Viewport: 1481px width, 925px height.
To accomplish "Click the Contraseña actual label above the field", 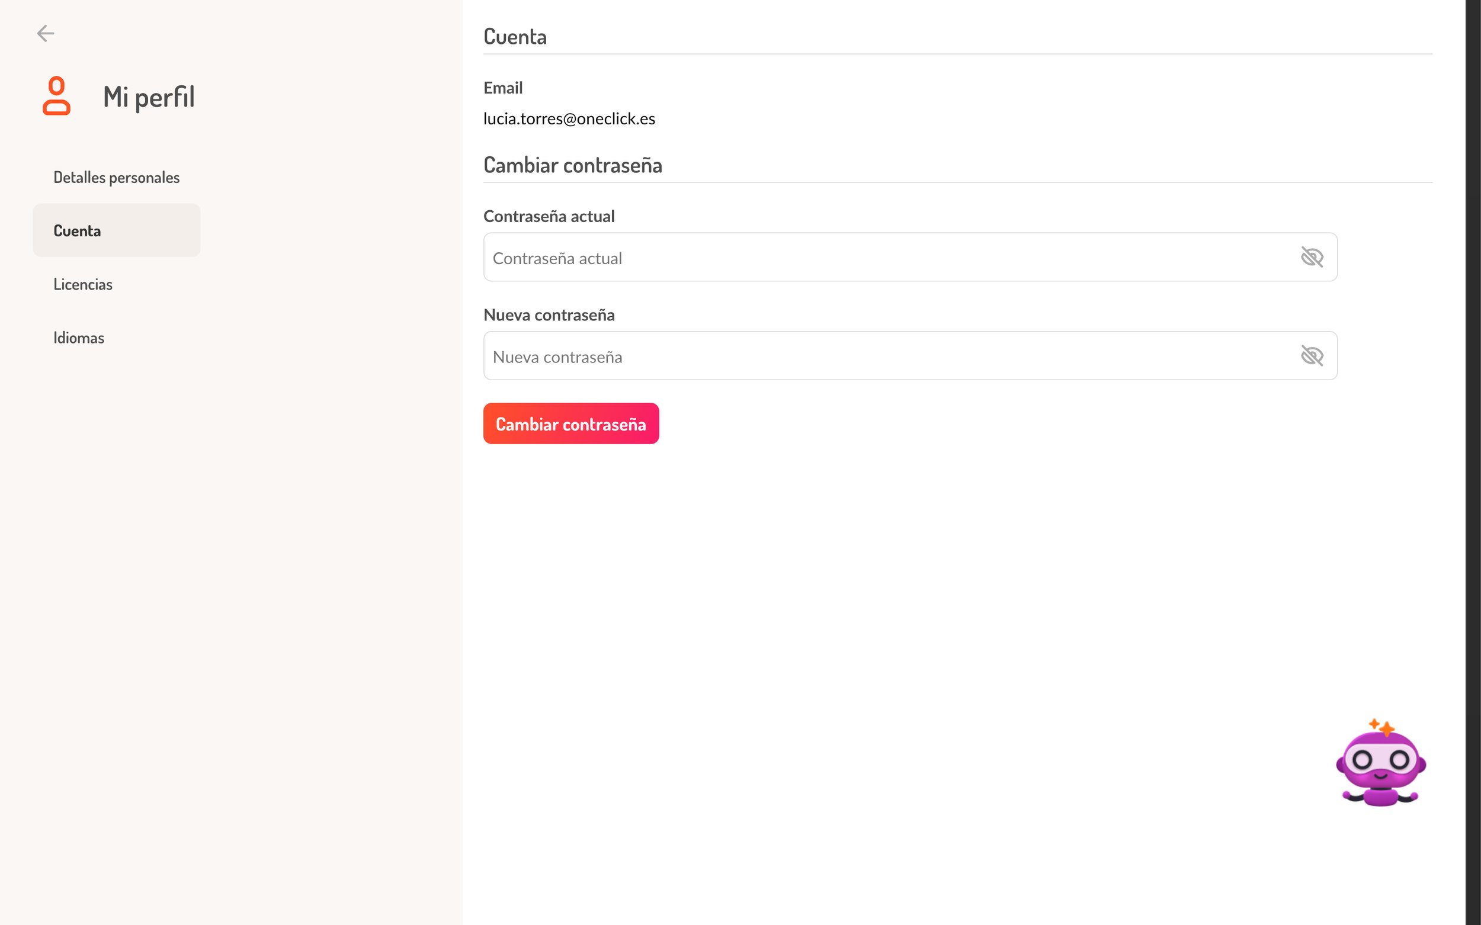I will tap(549, 216).
